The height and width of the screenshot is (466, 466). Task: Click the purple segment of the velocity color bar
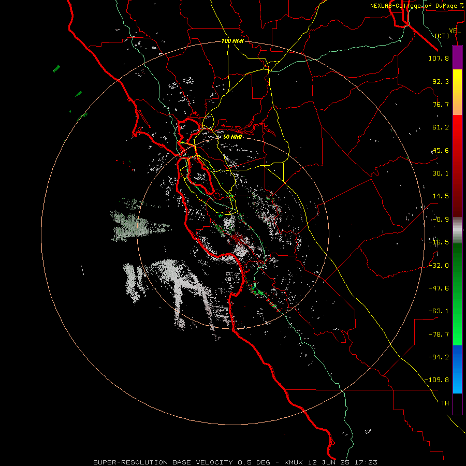(x=457, y=57)
